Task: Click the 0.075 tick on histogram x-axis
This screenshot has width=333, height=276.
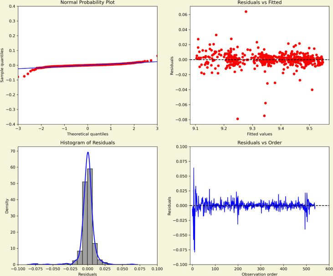Action: click(140, 269)
